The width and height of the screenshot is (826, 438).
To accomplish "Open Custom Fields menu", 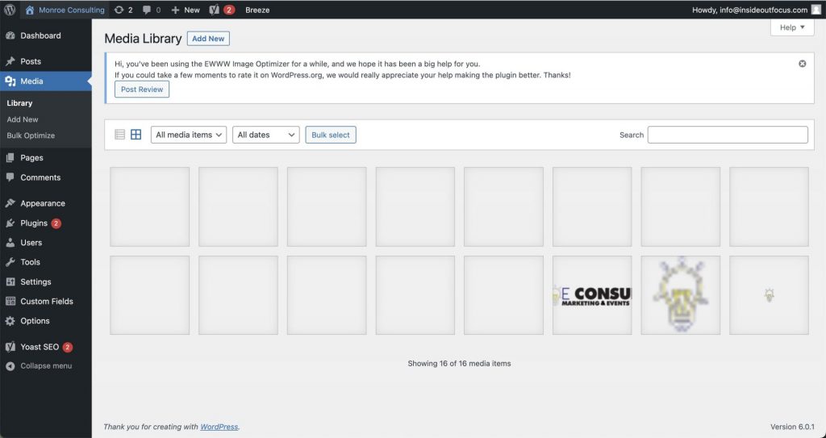I will point(46,301).
